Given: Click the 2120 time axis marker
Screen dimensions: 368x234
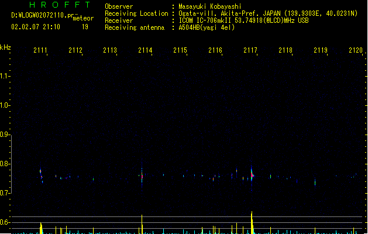Looking at the screenshot, I should [356, 50].
